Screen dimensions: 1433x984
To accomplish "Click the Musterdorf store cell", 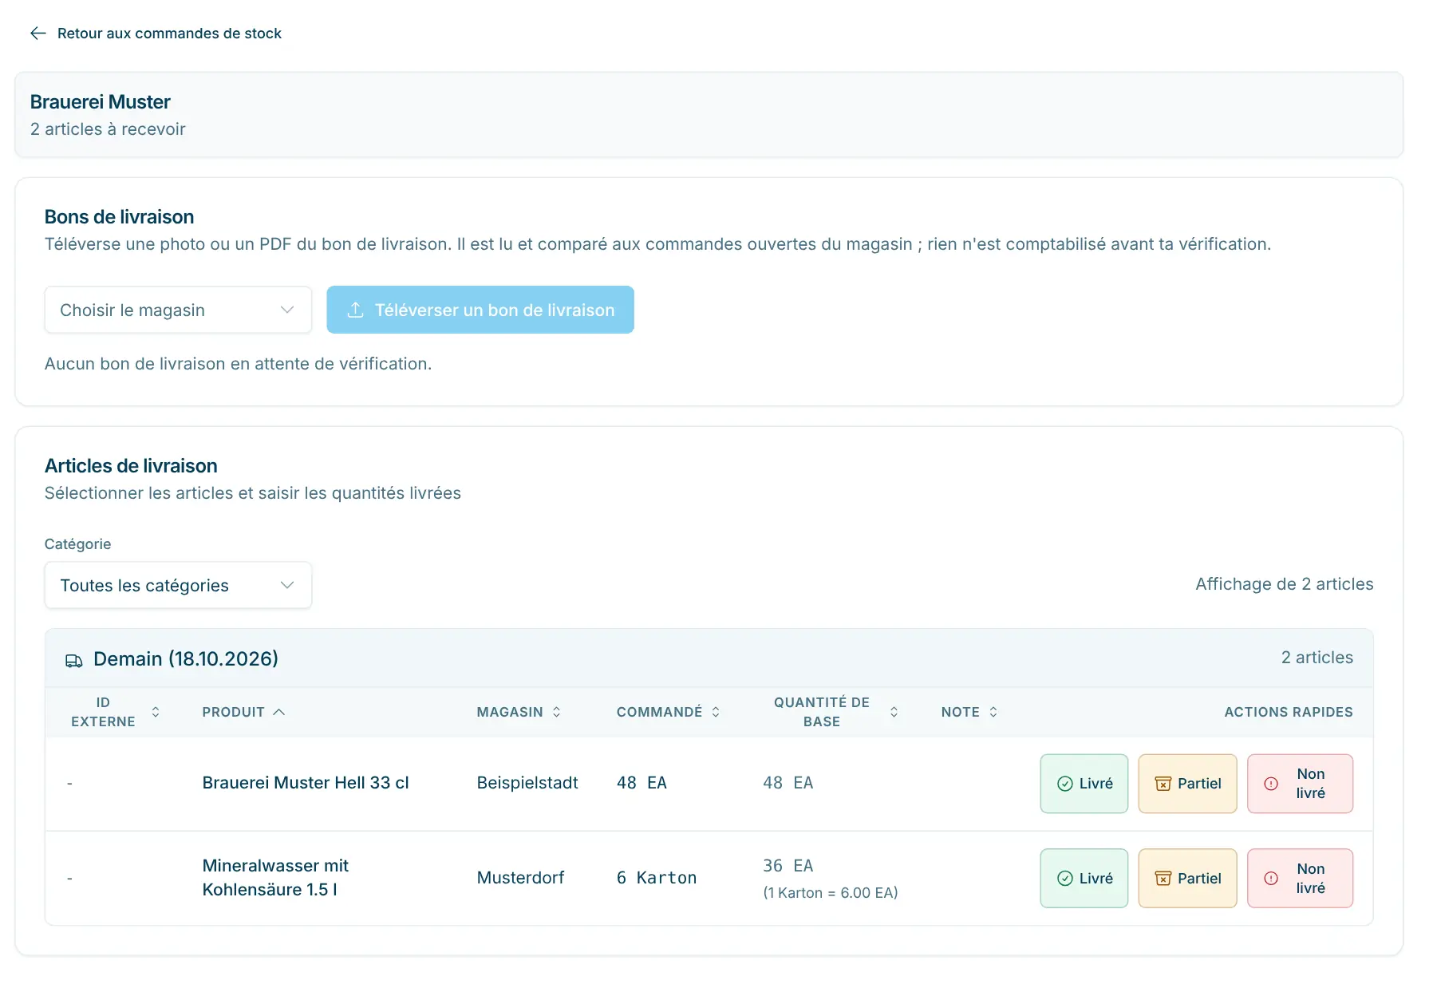I will 520,878.
